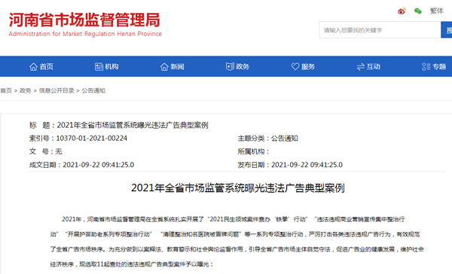Select the book icon beside 政务

coord(230,67)
